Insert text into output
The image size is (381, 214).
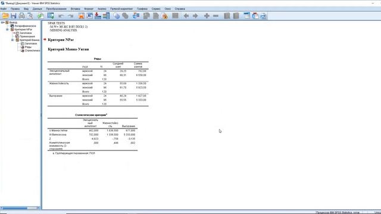click(x=264, y=16)
